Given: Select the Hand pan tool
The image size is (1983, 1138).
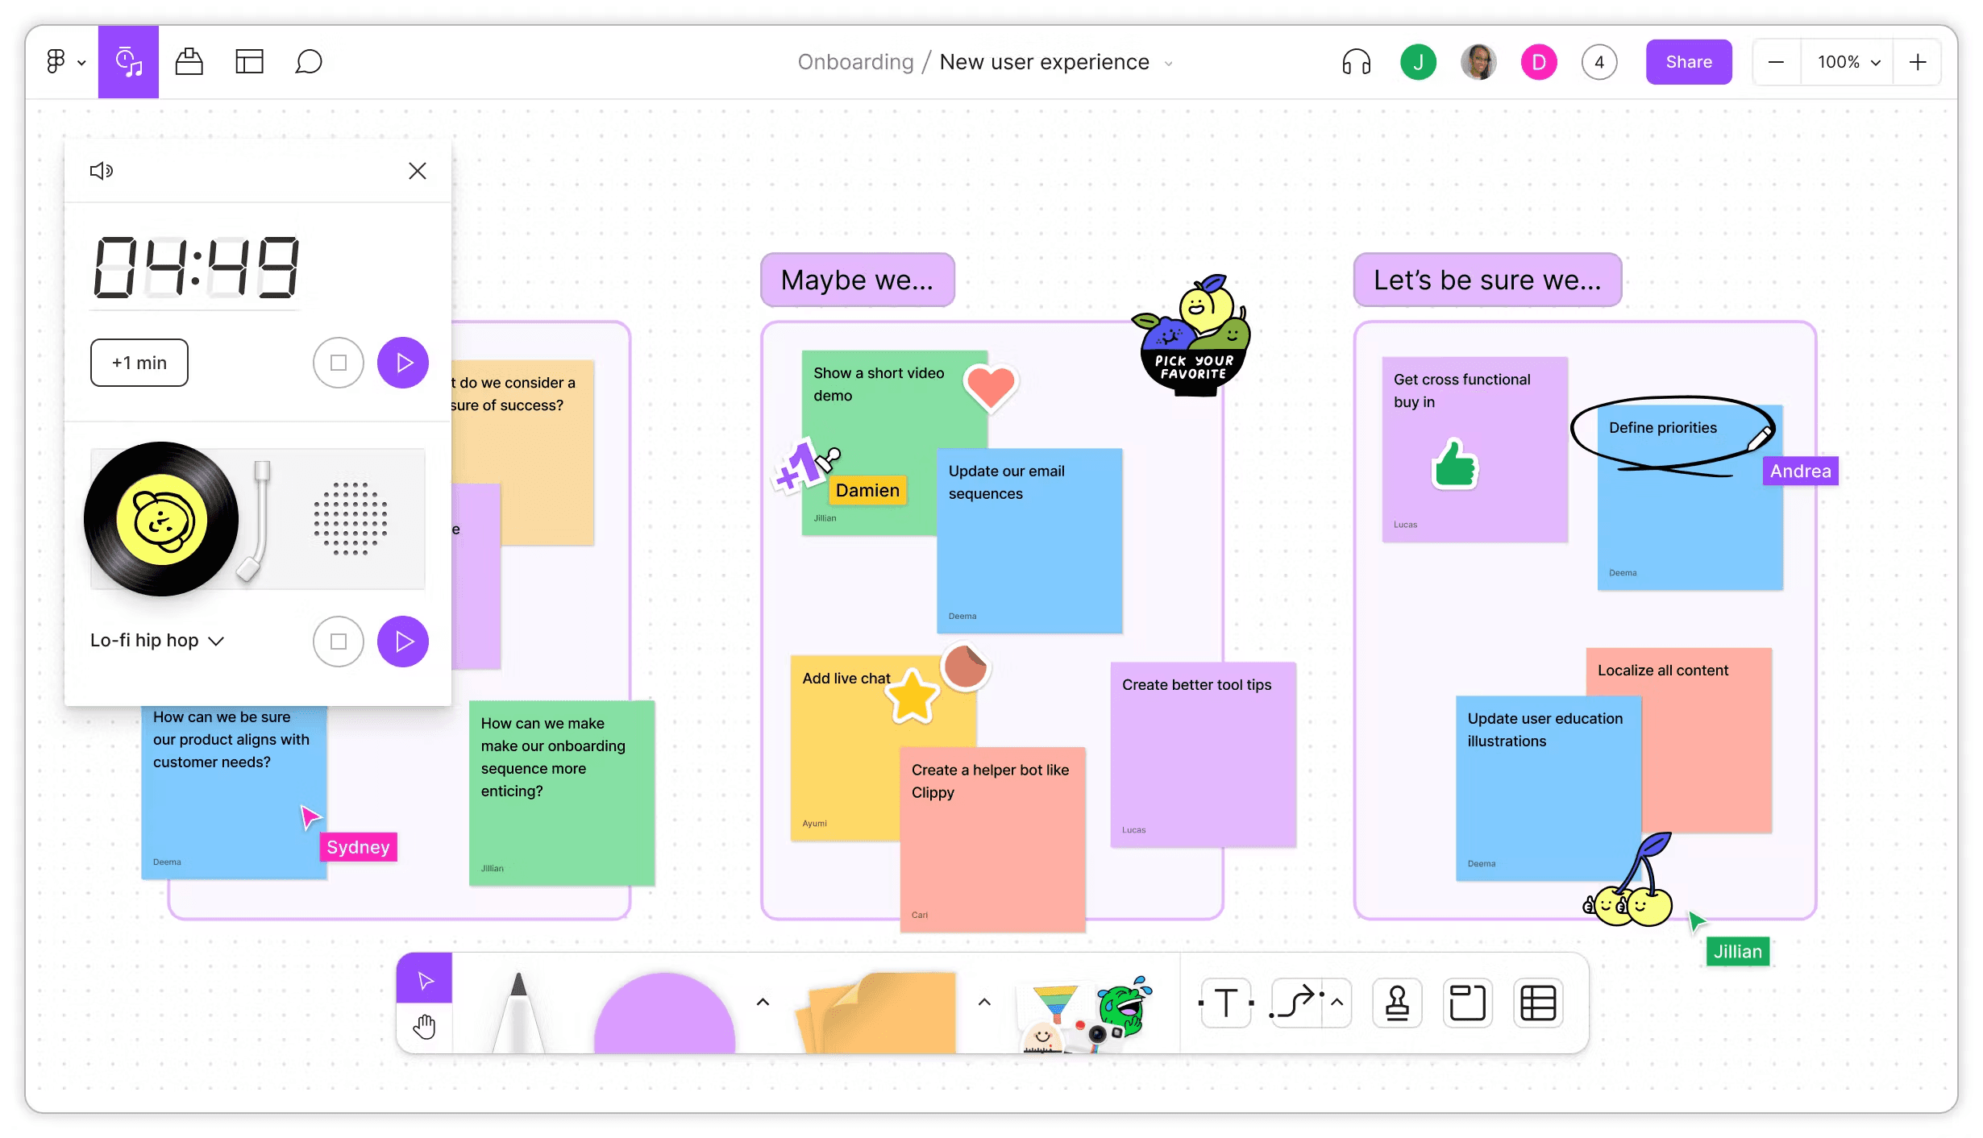Looking at the screenshot, I should coord(425,1028).
